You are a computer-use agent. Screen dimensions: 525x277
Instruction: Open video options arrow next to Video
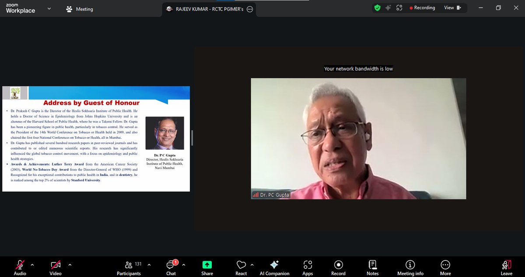pos(70,264)
